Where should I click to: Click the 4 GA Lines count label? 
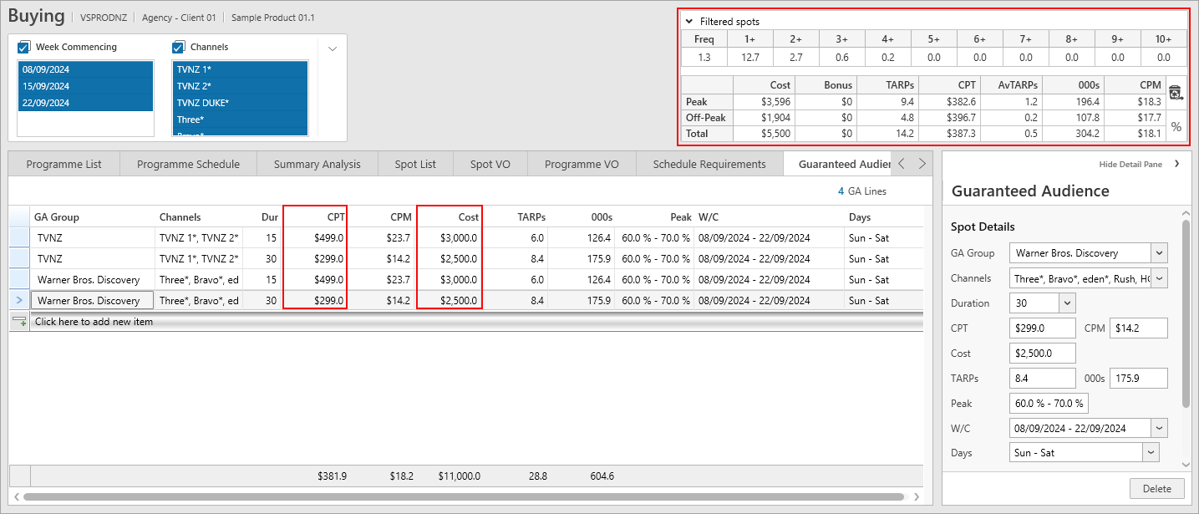[861, 191]
